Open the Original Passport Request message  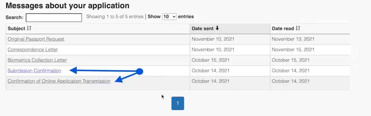[36, 39]
